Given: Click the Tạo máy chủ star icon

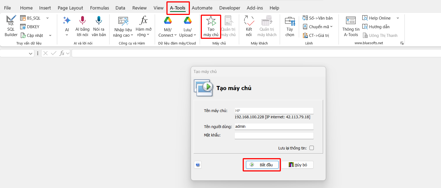Looking at the screenshot, I should tap(211, 21).
